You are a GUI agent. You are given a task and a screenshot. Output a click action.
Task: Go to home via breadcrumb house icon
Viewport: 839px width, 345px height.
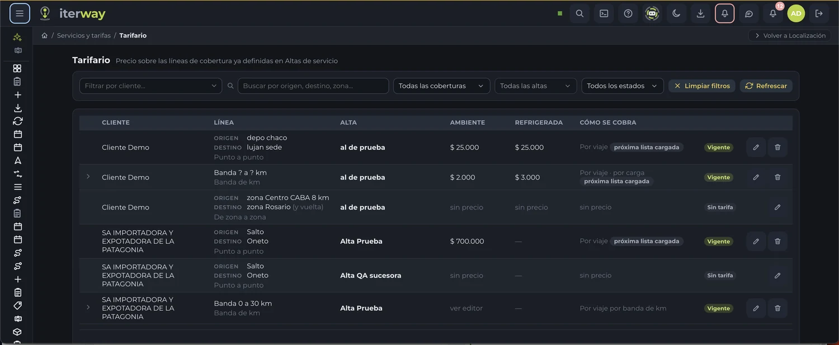point(44,35)
